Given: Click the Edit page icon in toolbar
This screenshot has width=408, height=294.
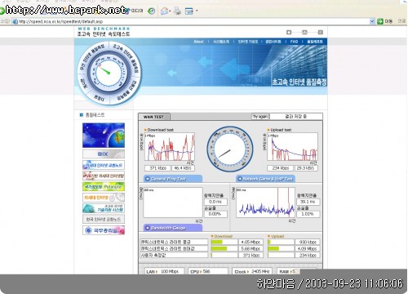Looking at the screenshot, I should click(x=189, y=11).
